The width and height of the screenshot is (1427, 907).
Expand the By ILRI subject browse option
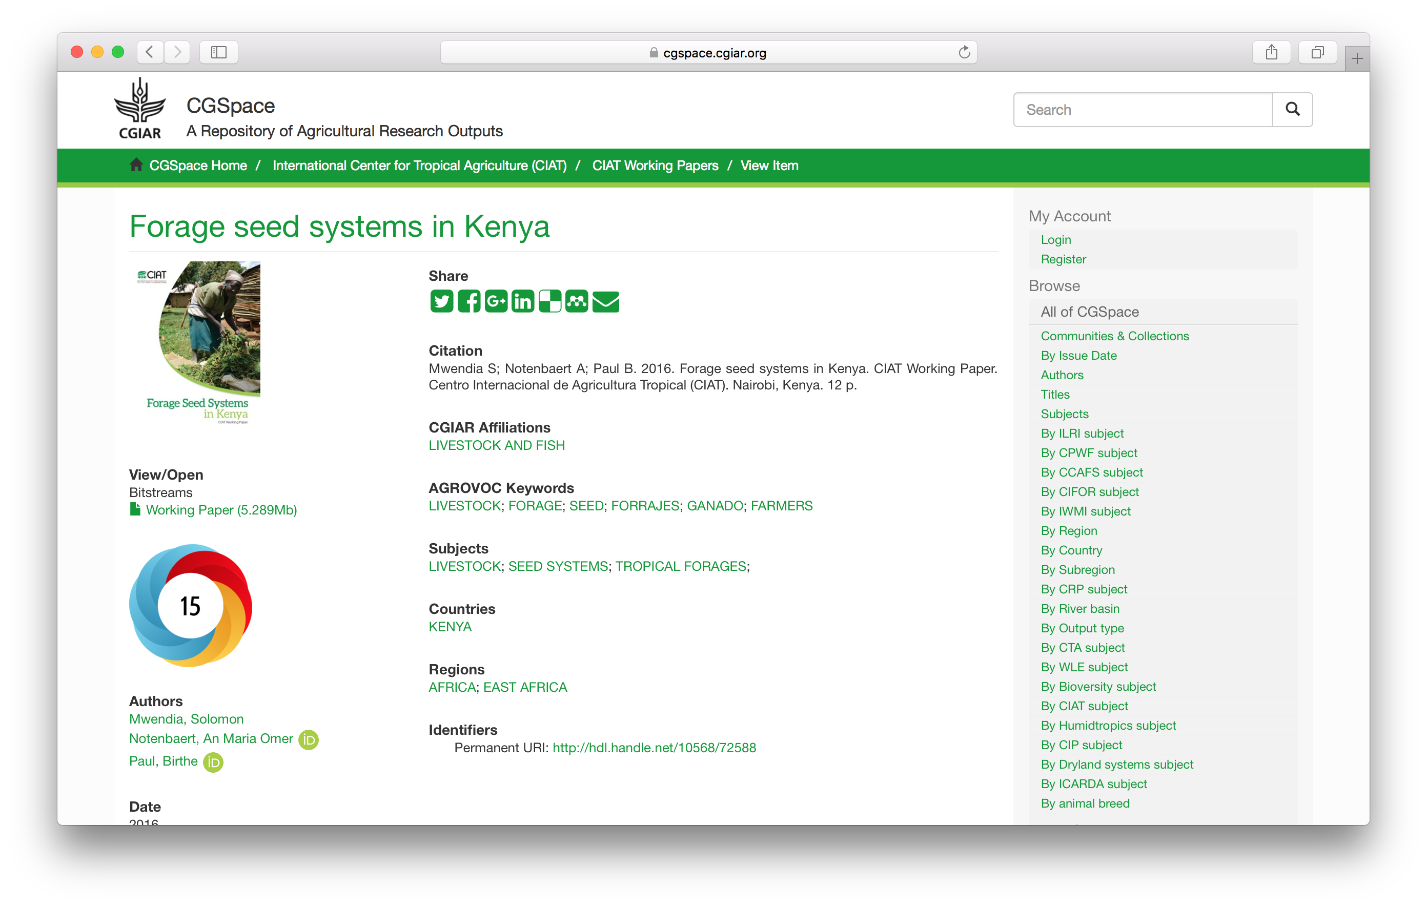[x=1081, y=432]
